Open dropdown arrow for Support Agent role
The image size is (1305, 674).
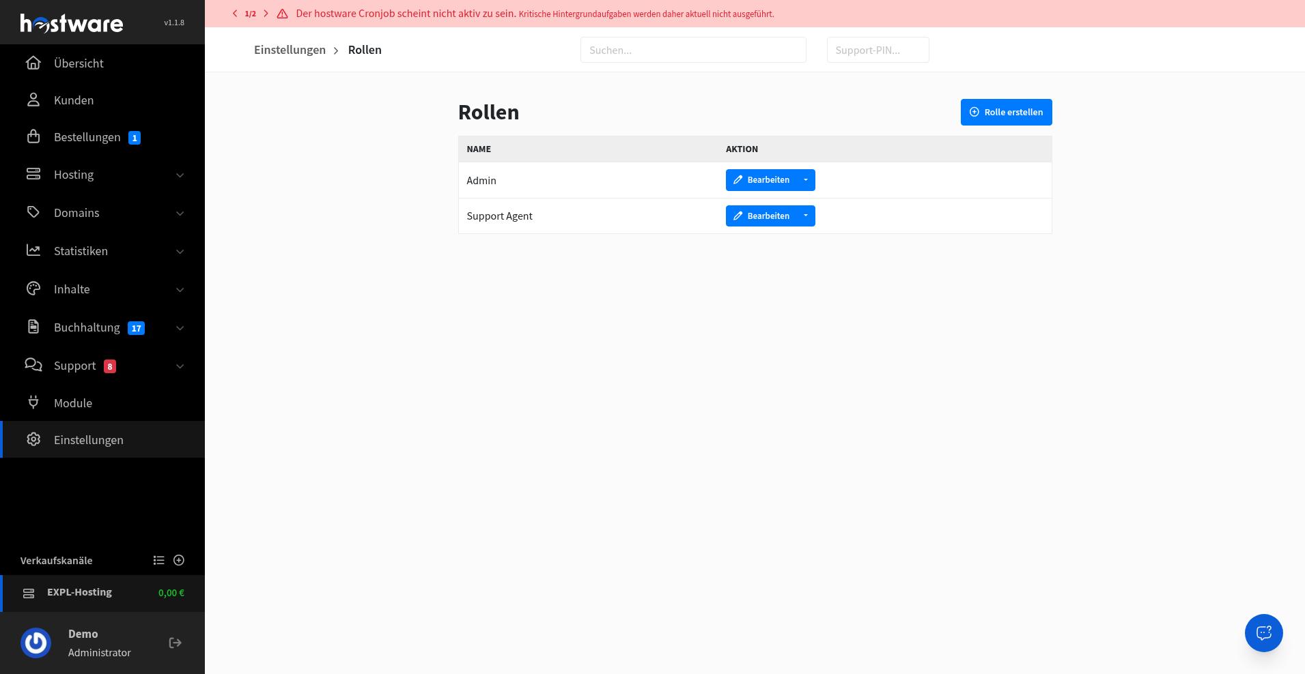point(806,216)
